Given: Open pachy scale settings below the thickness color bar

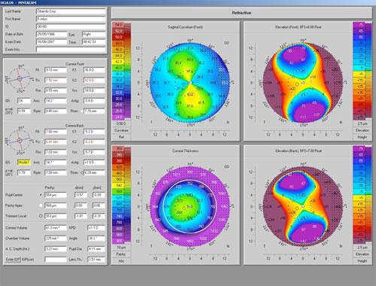Looking at the screenshot, I should [x=121, y=254].
